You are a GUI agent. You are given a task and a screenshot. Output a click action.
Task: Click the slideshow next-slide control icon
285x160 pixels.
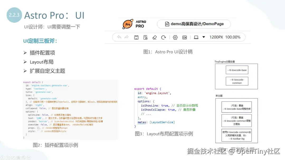pos(8,157)
